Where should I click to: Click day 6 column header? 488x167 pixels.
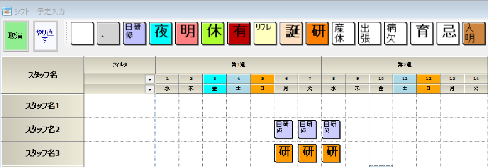point(286,79)
